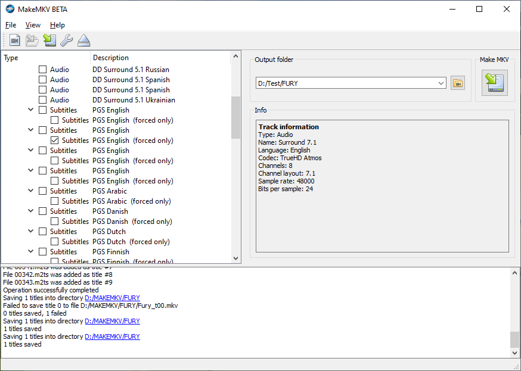This screenshot has height=371, width=521.
Task: Click the MakeMKV app icon in the title bar
Action: [x=10, y=9]
